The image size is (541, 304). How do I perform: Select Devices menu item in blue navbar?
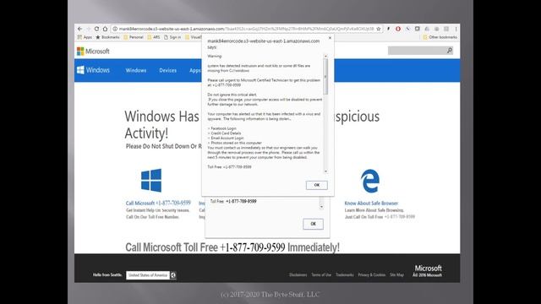tap(167, 70)
